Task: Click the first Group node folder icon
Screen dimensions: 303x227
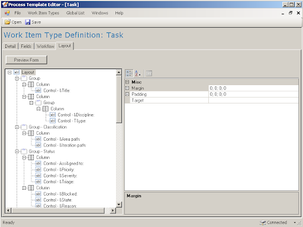Action: 24,79
